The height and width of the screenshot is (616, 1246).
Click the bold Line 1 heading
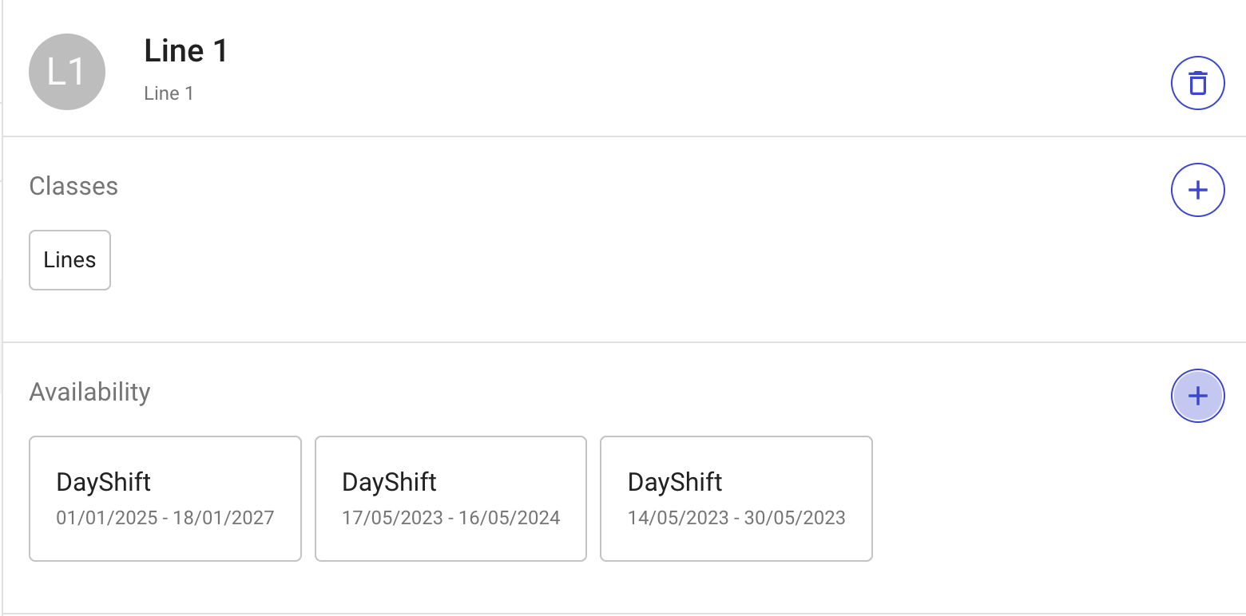[x=186, y=51]
